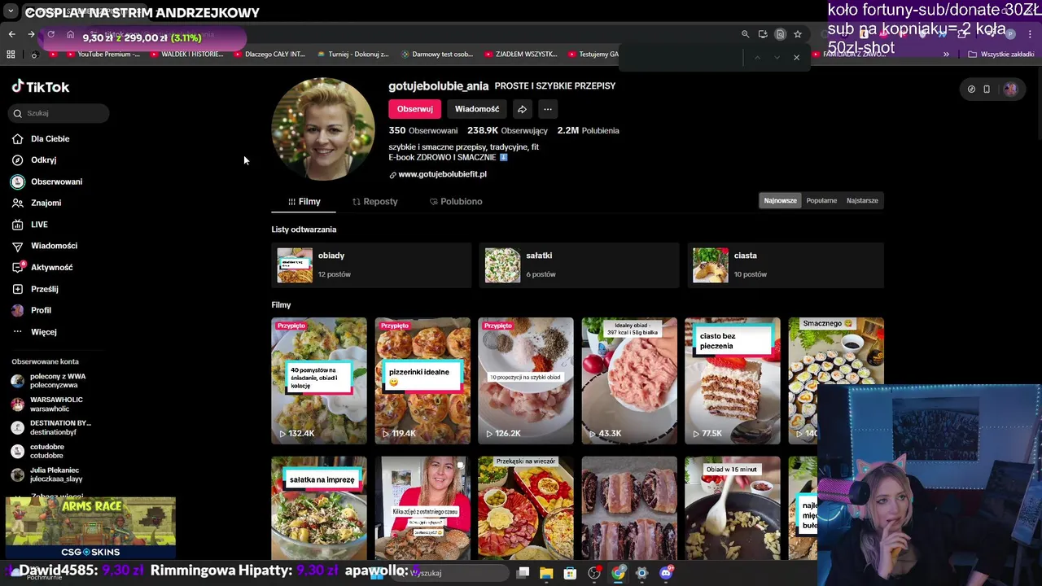Open Wszystkie zakładki bookmarks folder
This screenshot has height=586, width=1042.
click(x=1002, y=55)
